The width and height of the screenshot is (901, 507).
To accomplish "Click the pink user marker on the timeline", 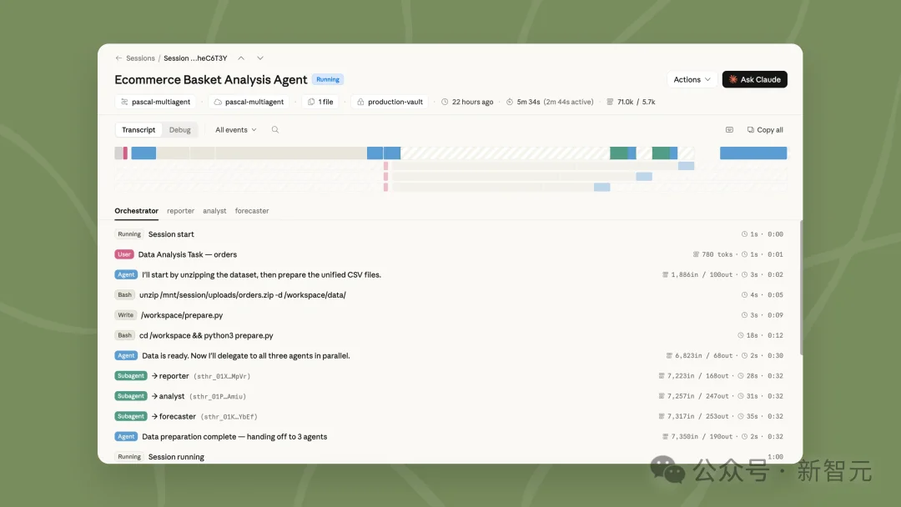I will [125, 153].
